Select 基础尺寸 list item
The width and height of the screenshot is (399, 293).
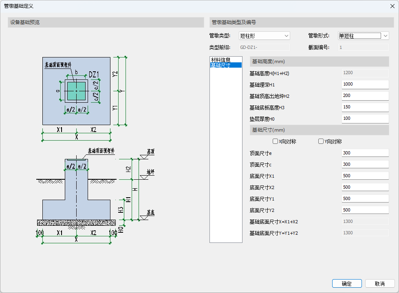[220, 65]
